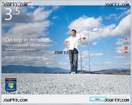
Task: Click the Prevx eye icon
Action: tap(126, 52)
